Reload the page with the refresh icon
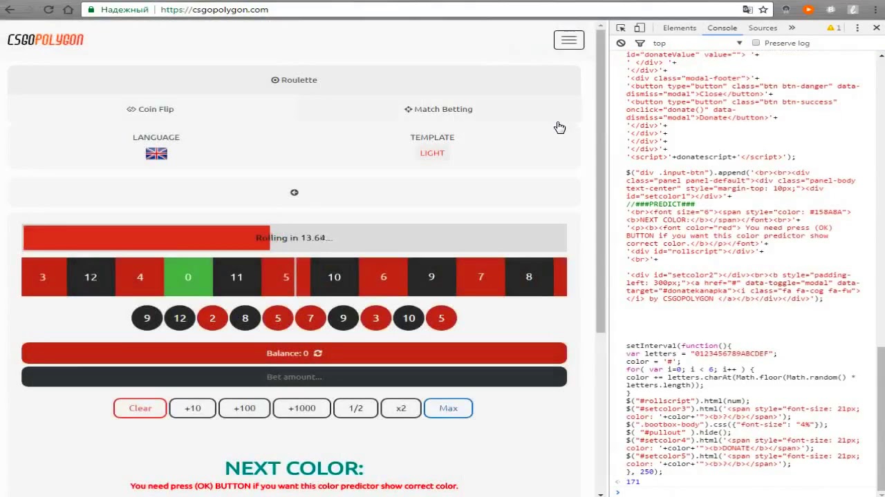Image resolution: width=885 pixels, height=497 pixels. 48,10
